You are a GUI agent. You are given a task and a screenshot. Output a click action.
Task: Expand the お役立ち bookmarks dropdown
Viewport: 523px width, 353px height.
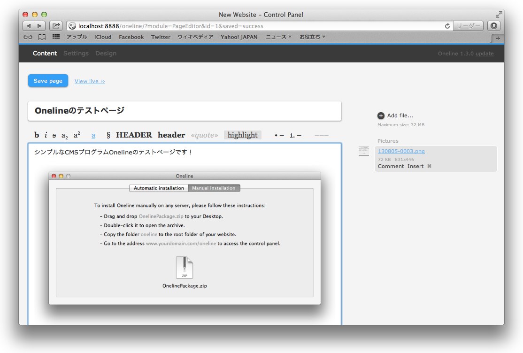coord(312,37)
